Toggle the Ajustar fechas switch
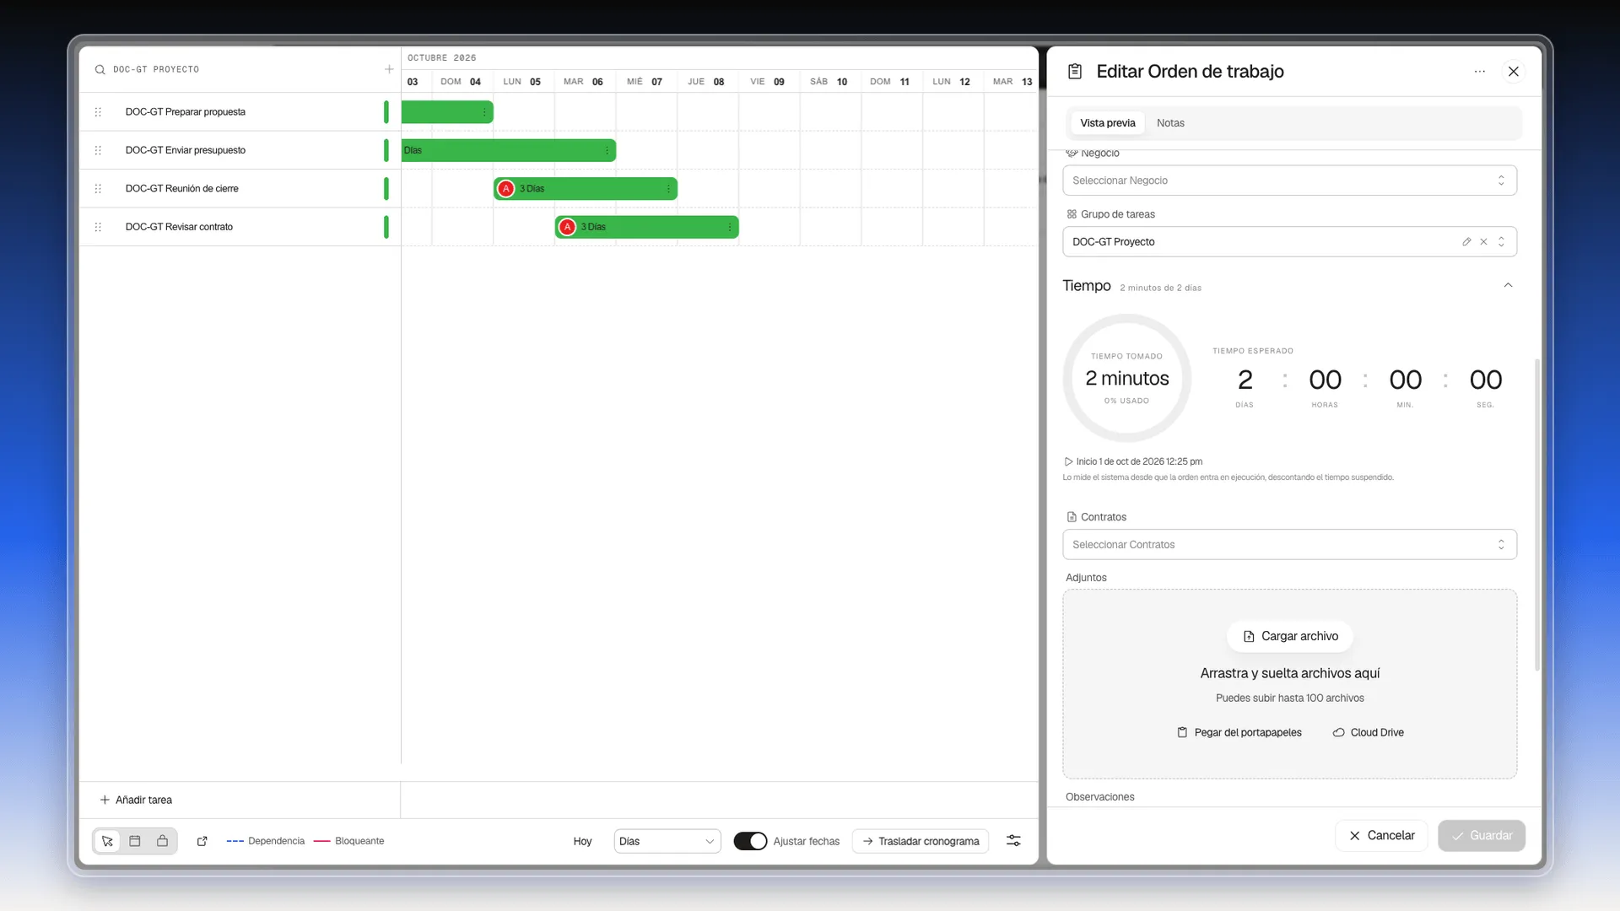Viewport: 1620px width, 911px height. pos(750,841)
